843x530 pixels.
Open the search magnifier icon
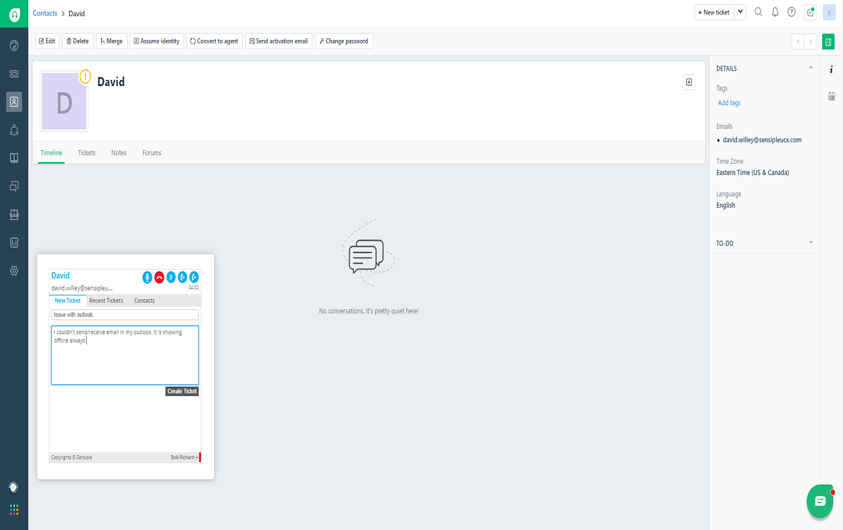click(758, 12)
